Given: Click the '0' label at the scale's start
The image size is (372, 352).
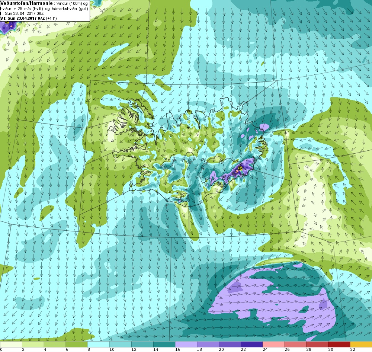Looking at the screenshot, I should 1,349.
